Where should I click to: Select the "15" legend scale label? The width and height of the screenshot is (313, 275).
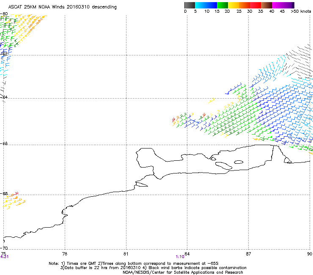(217, 11)
